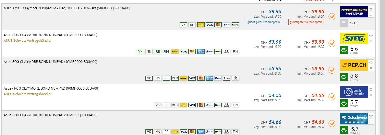Remove the PCP.CH shop with the X
The image size is (385, 135).
click(371, 68)
